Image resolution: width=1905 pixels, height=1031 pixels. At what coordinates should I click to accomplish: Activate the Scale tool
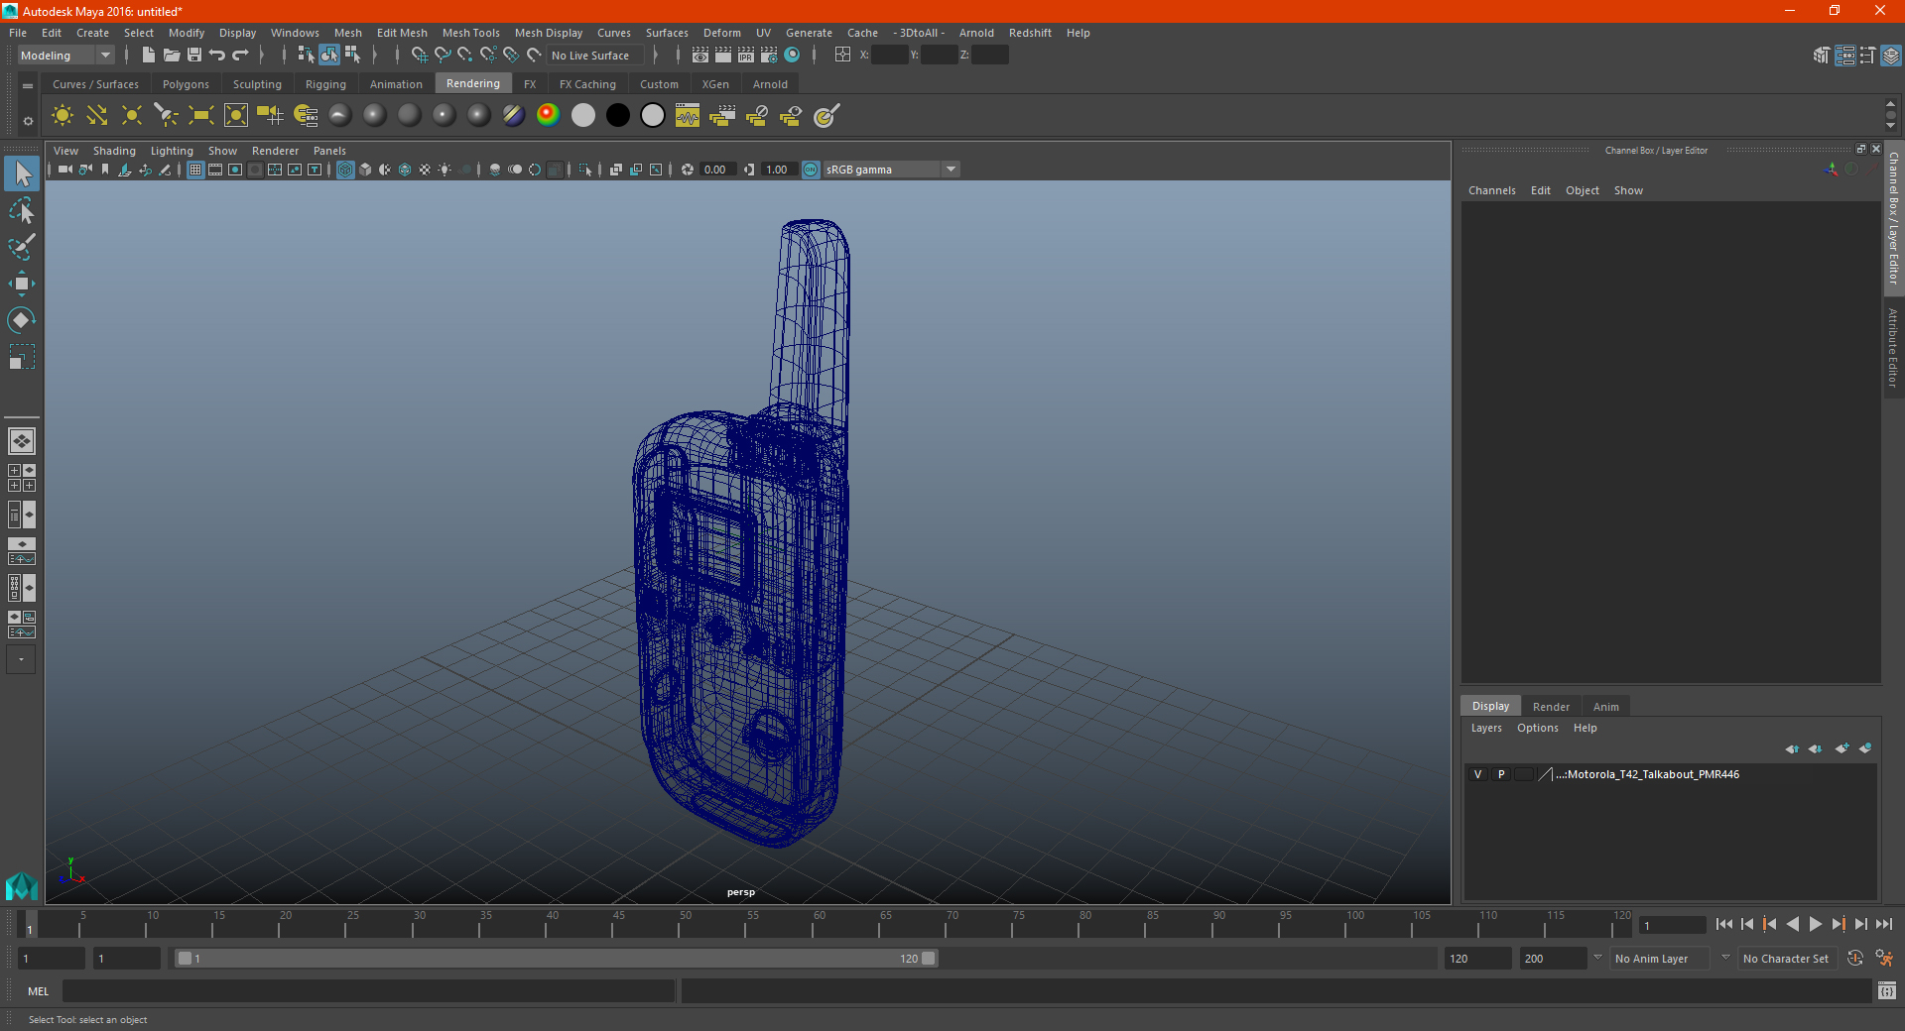click(x=22, y=356)
